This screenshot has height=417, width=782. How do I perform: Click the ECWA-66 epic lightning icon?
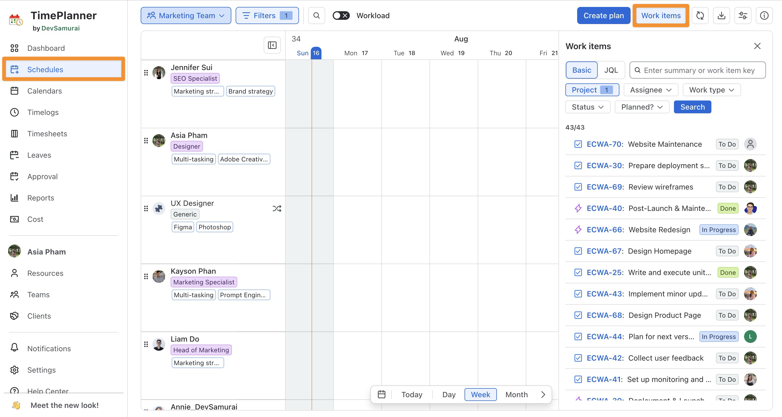578,229
